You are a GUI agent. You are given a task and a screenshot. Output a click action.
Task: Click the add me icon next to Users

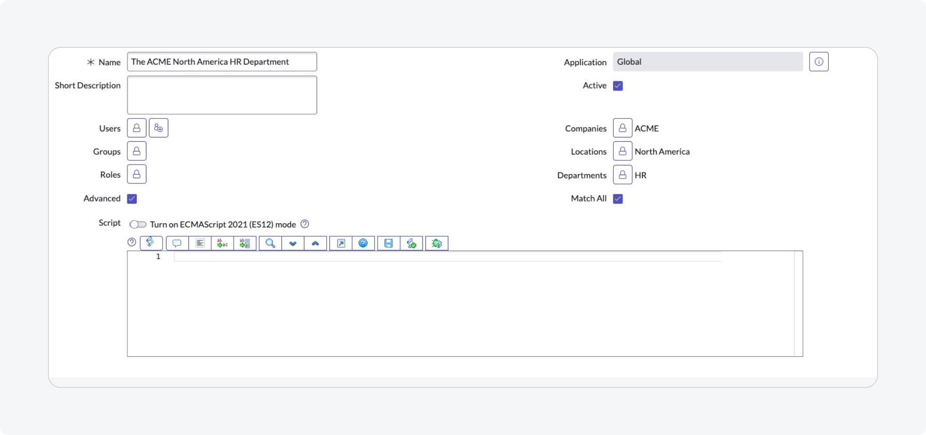158,128
